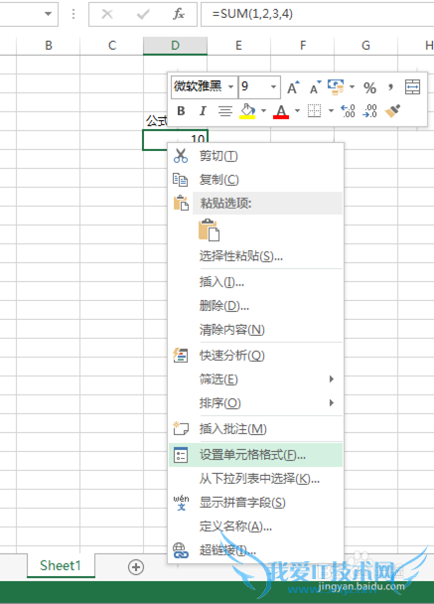Add a new sheet with plus button
The image size is (434, 604).
tap(136, 567)
